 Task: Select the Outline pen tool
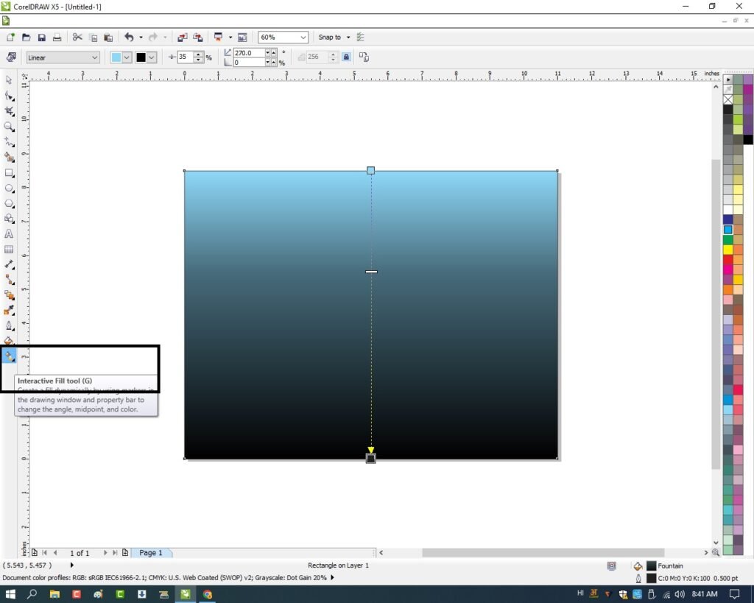tap(9, 326)
